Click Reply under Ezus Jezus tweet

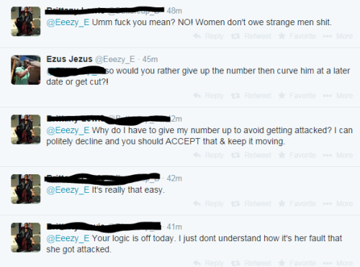tap(208, 96)
